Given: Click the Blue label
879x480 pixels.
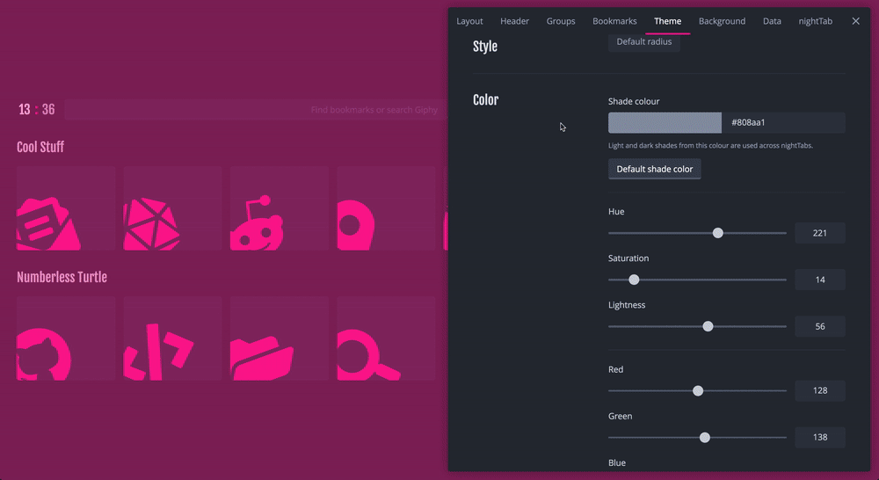Looking at the screenshot, I should [617, 462].
